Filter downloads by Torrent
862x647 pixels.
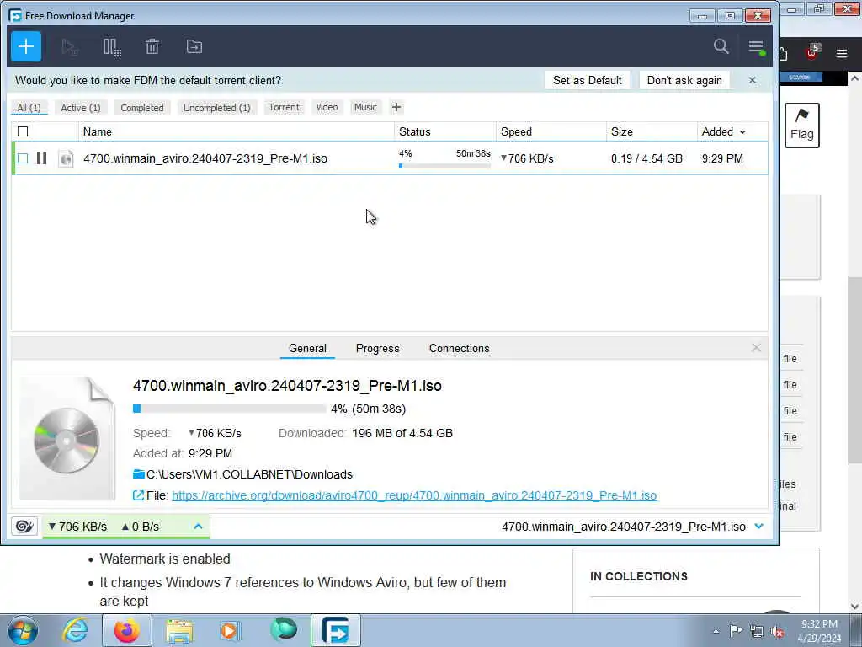pos(284,107)
